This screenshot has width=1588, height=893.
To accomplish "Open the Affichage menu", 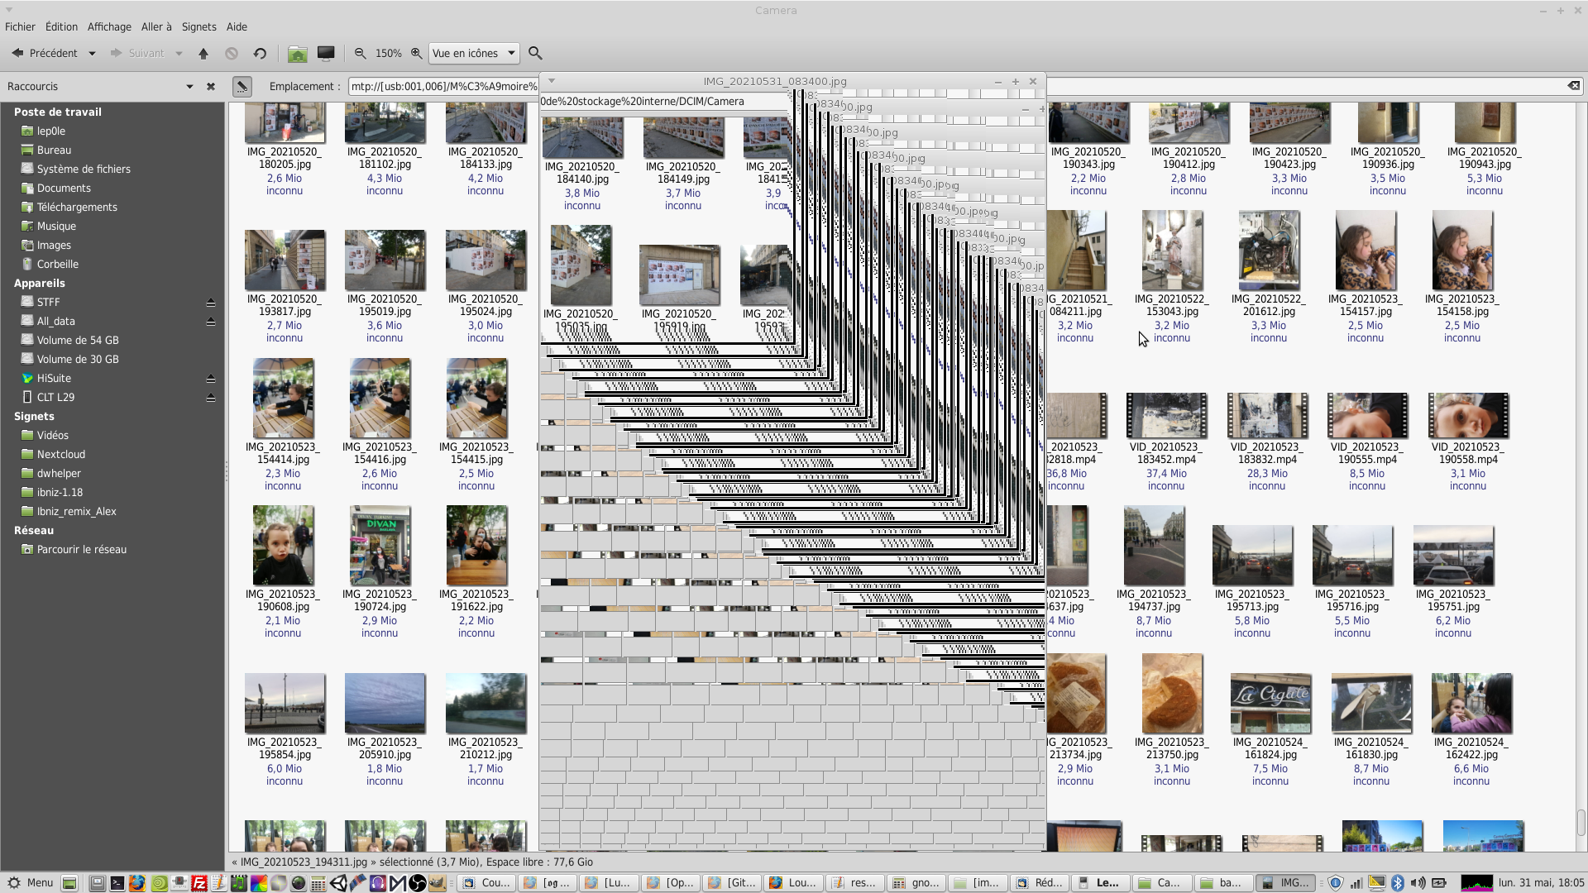I will [109, 26].
